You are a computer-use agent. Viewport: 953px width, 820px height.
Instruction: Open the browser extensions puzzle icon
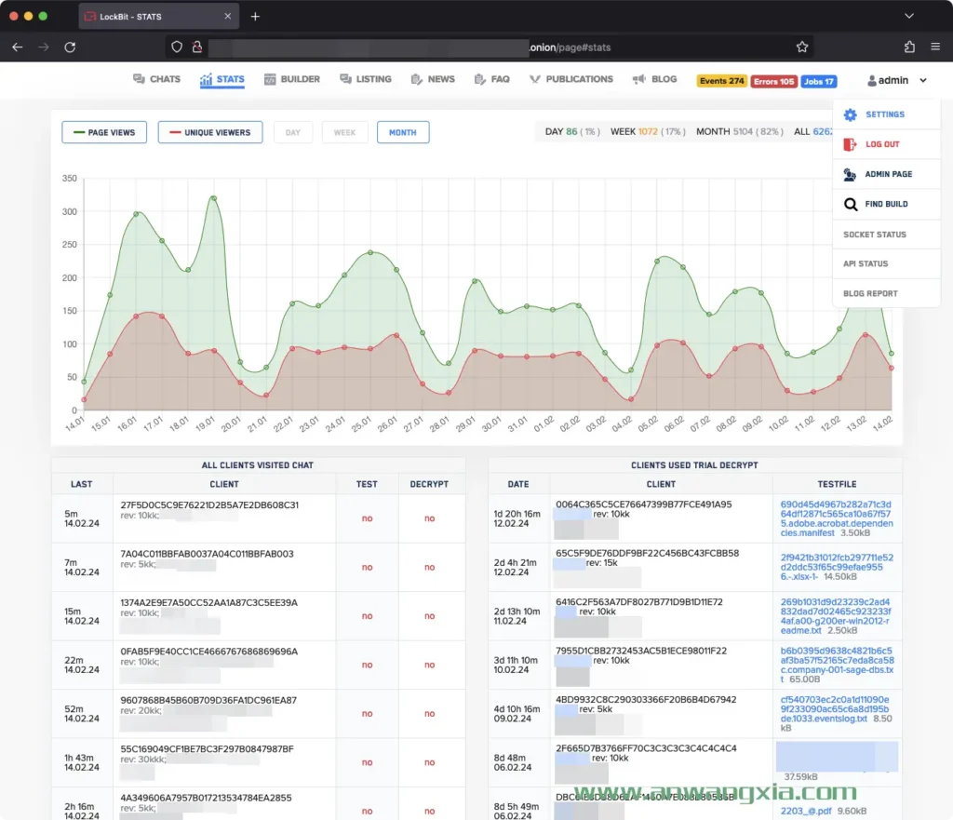click(909, 47)
